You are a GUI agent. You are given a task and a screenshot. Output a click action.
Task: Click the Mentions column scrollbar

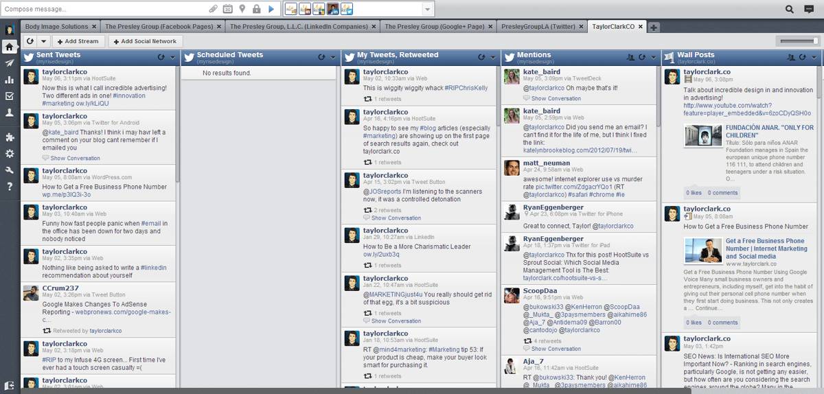[x=659, y=96]
